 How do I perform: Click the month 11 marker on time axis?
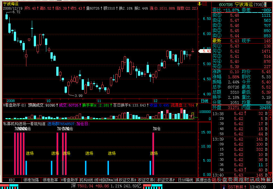click(99, 101)
